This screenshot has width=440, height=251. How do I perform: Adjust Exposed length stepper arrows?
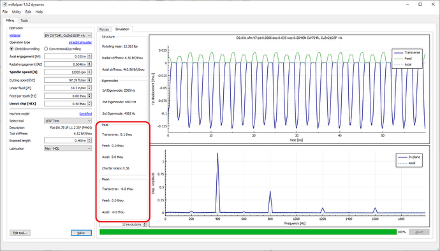click(x=89, y=141)
